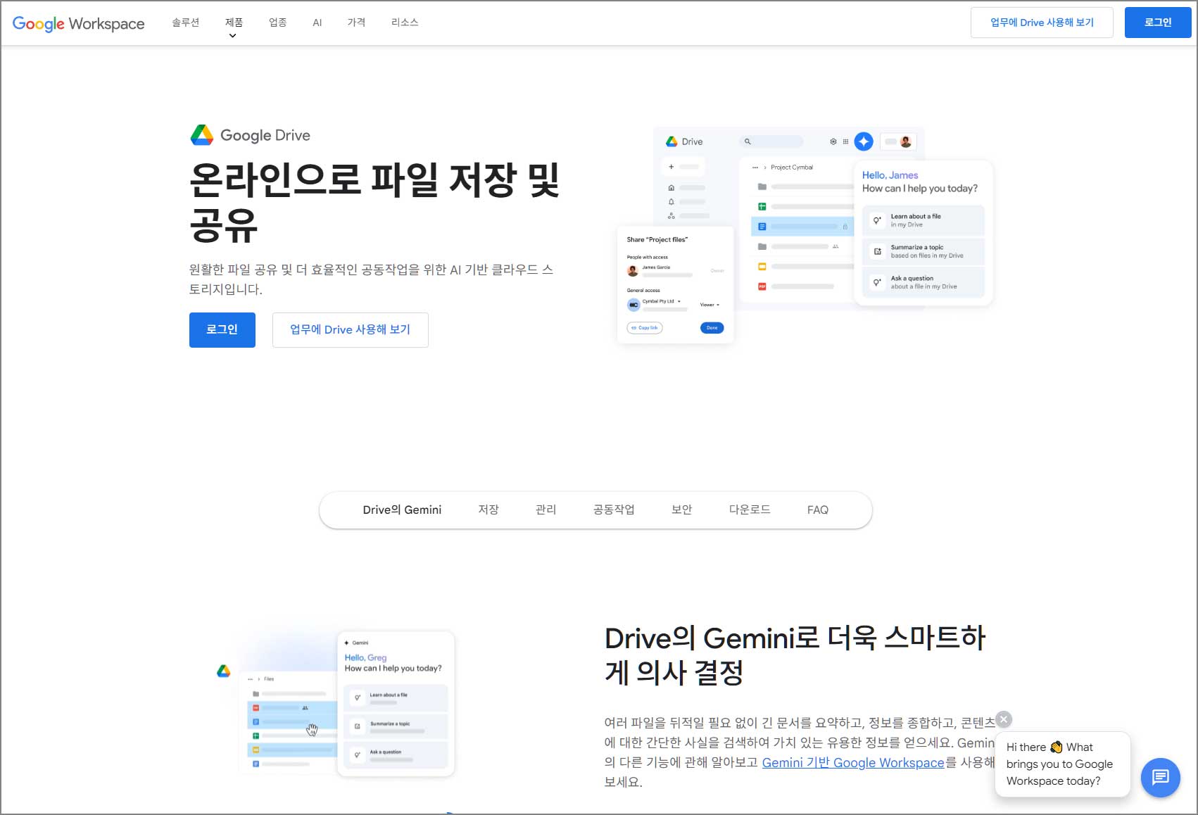The image size is (1198, 815).
Task: Click the apps grid icon in the Drive mockup
Action: click(x=845, y=141)
